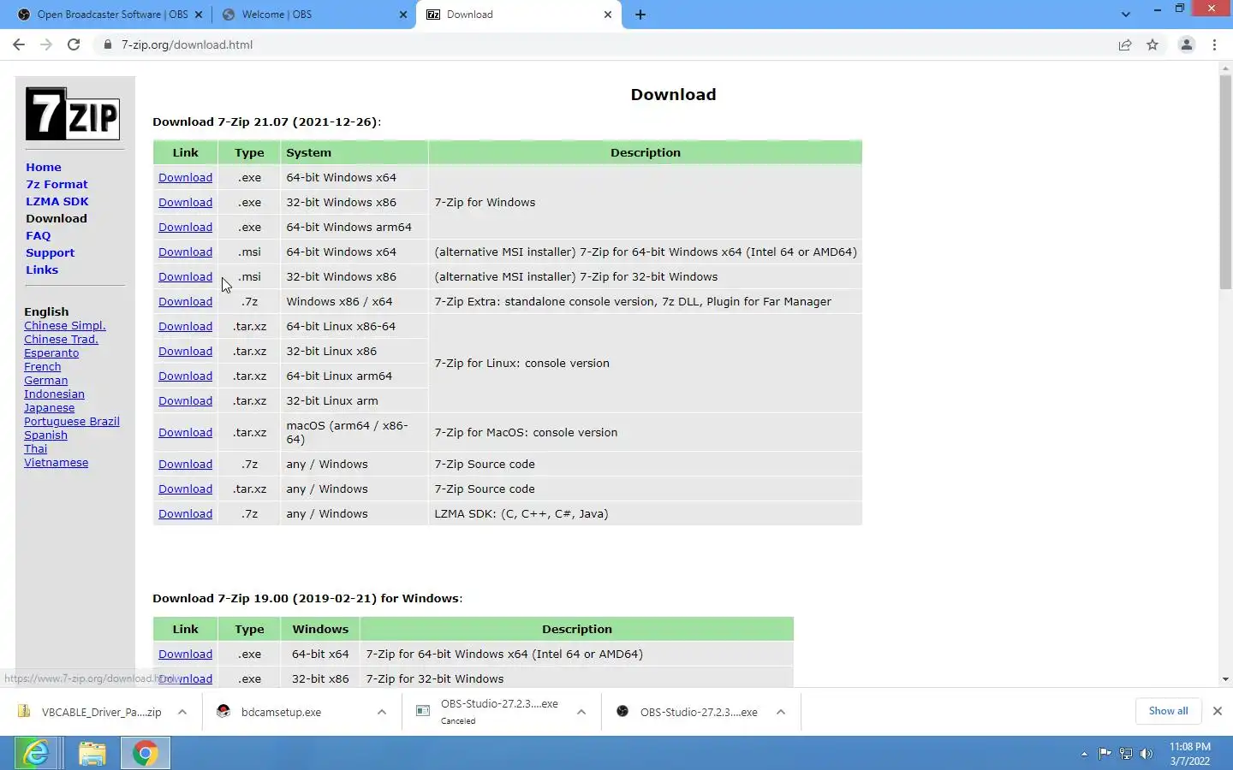The image size is (1233, 770).
Task: Switch language to Thai
Action: point(36,449)
